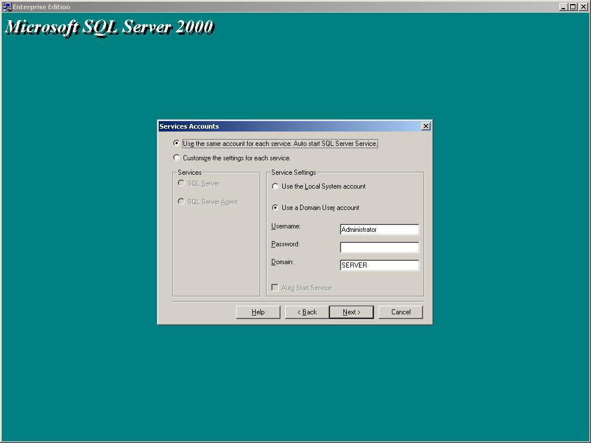Close the Enterprise Edition window
Viewport: 591px width, 443px height.
pyautogui.click(x=583, y=7)
